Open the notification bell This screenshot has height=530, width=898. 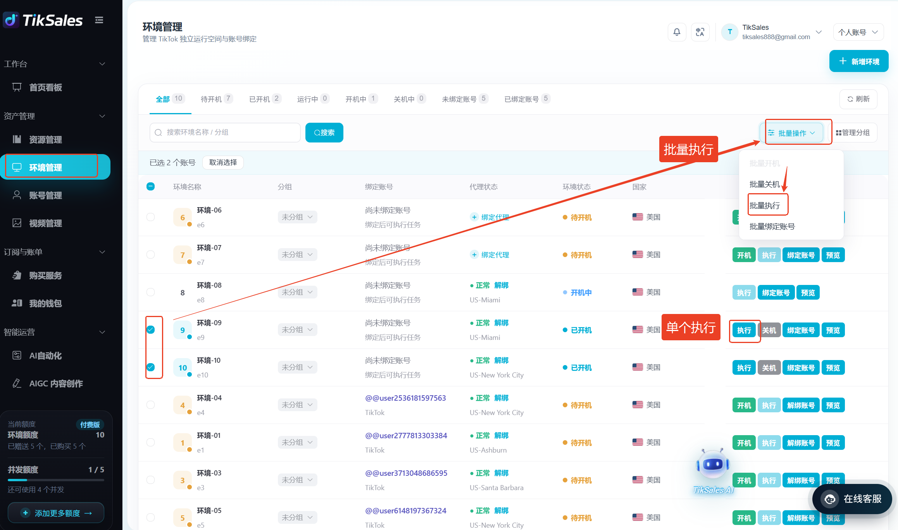click(x=677, y=32)
